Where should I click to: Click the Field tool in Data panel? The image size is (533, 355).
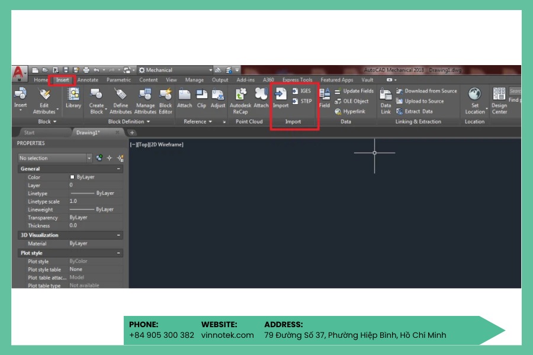pyautogui.click(x=325, y=98)
